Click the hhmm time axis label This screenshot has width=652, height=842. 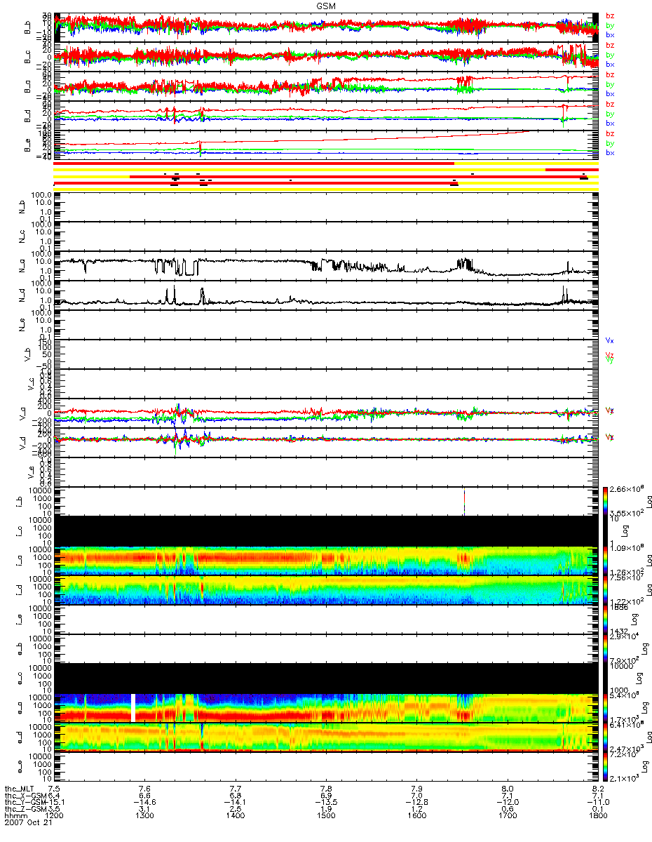[x=15, y=817]
